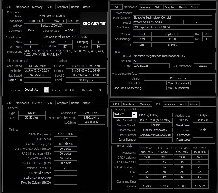Click the B760M DS3H AX DDR4 model field
The height and width of the screenshot is (193, 218).
(158, 22)
